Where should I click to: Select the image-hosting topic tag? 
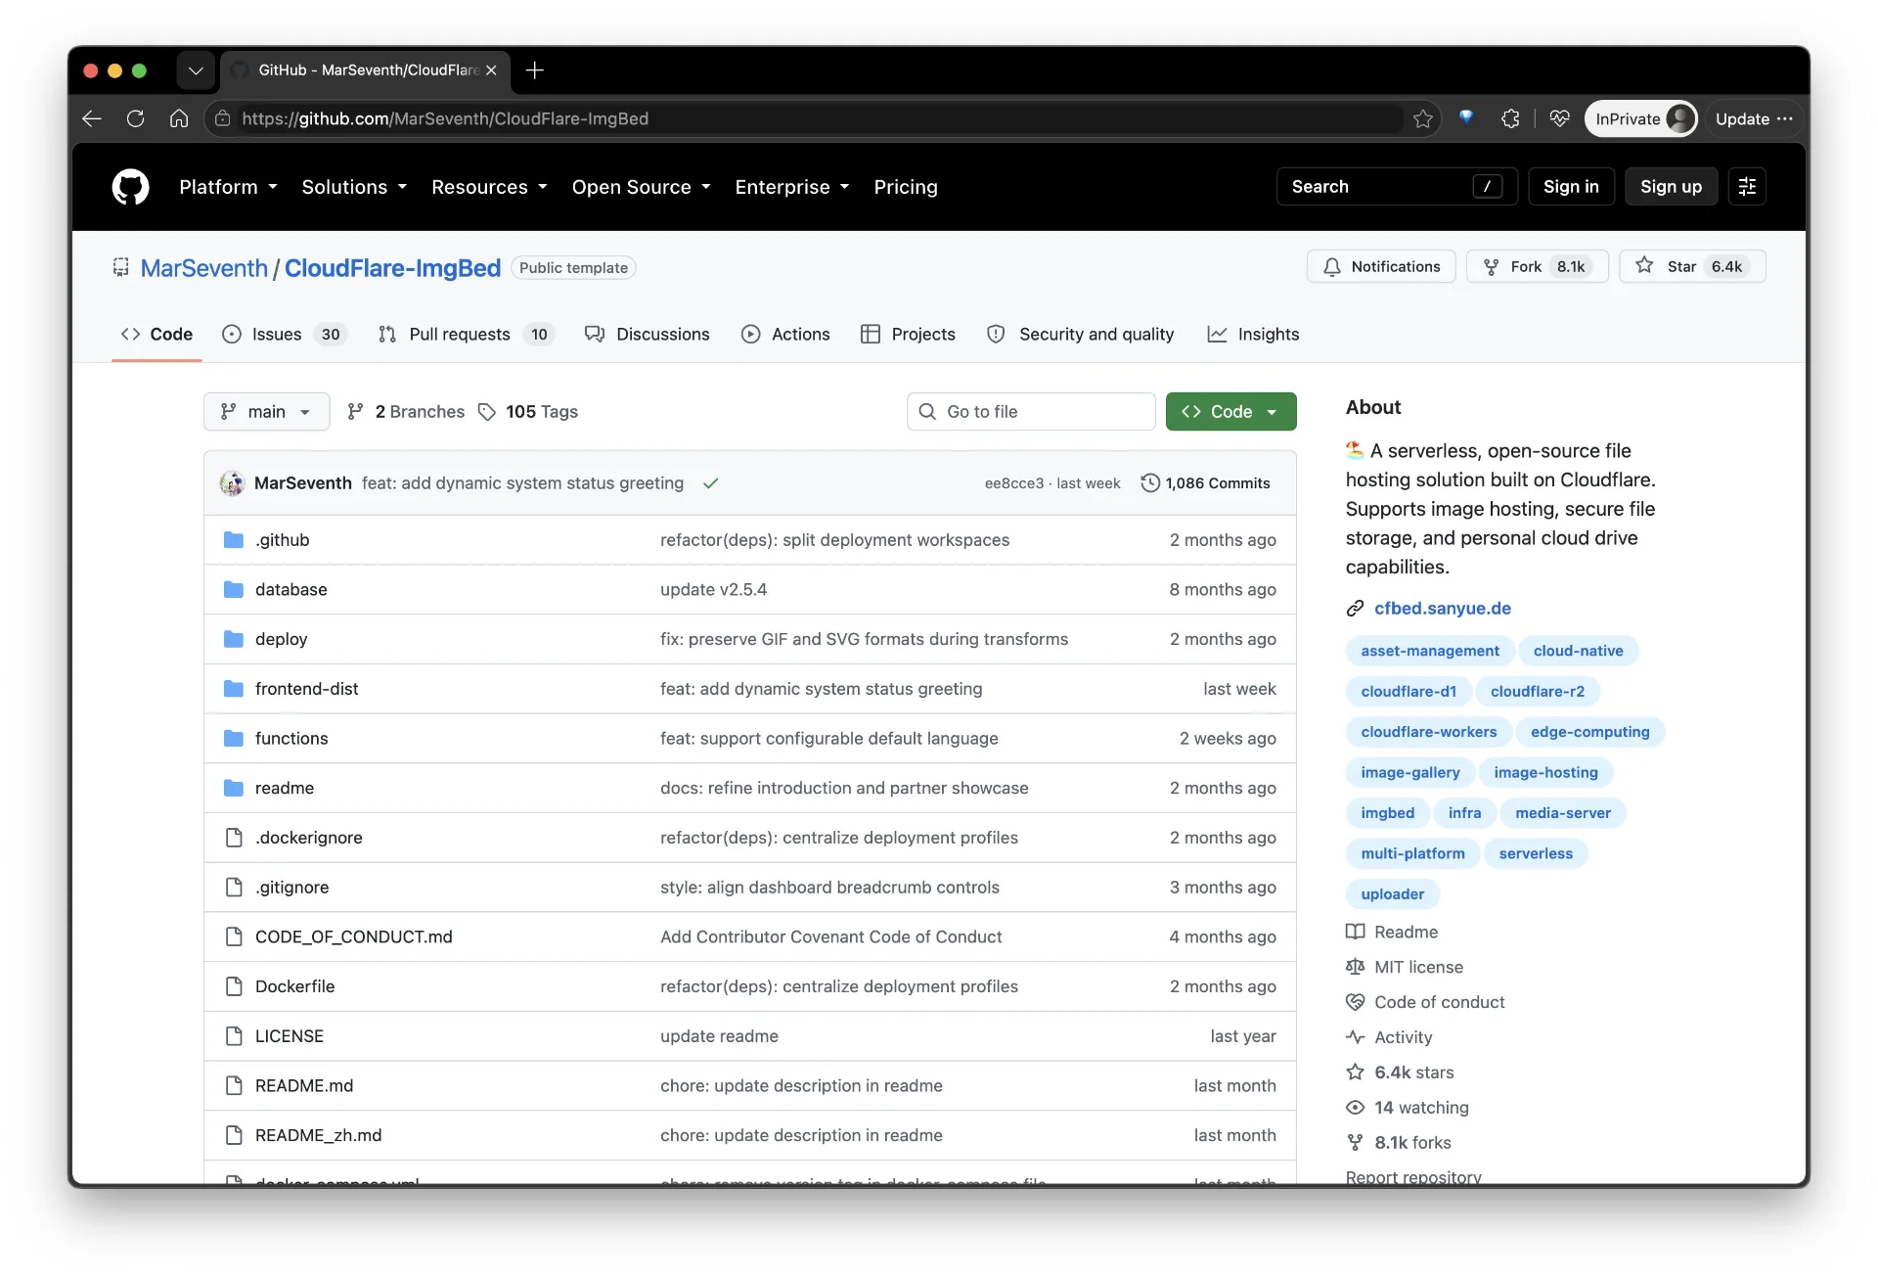(x=1545, y=772)
